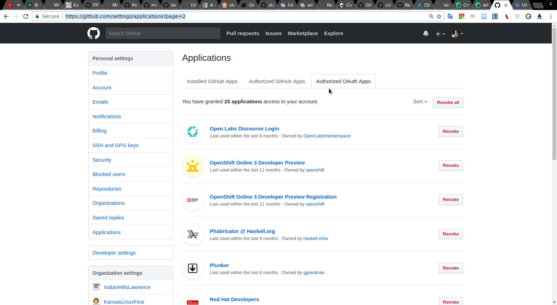The height and width of the screenshot is (305, 557).
Task: Click the OpenShift Online 3 Developer Preview yellow icon
Action: point(193,166)
